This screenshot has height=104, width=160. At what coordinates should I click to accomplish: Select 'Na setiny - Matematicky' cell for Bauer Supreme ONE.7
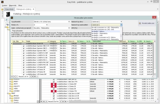click(105, 51)
